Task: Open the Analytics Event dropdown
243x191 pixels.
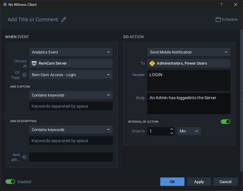Action: click(x=71, y=52)
